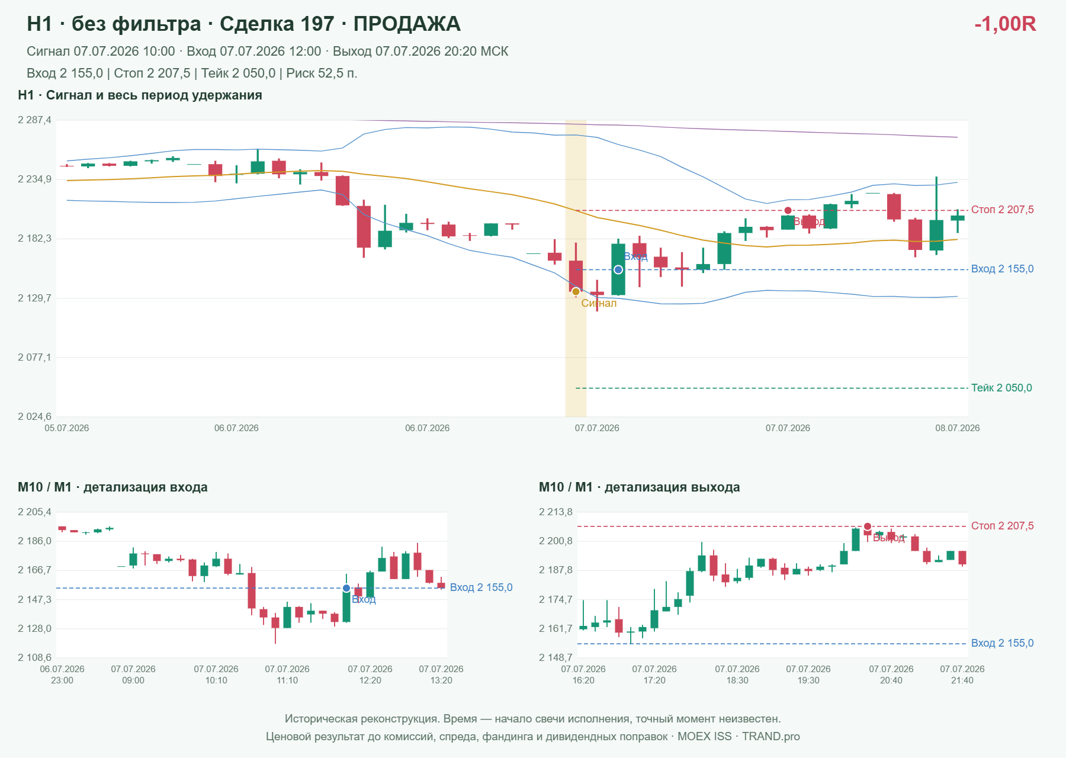
Task: Click the blue Вход marker on H1 chart
Action: pos(618,269)
